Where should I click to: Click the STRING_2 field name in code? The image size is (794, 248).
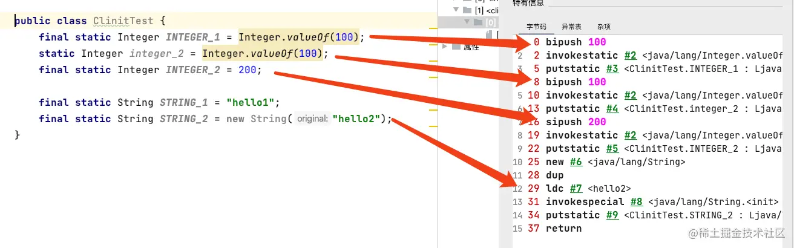184,119
